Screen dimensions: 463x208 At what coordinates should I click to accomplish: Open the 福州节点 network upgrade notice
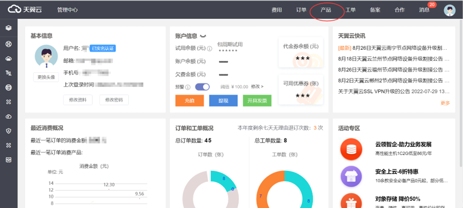[x=394, y=70]
